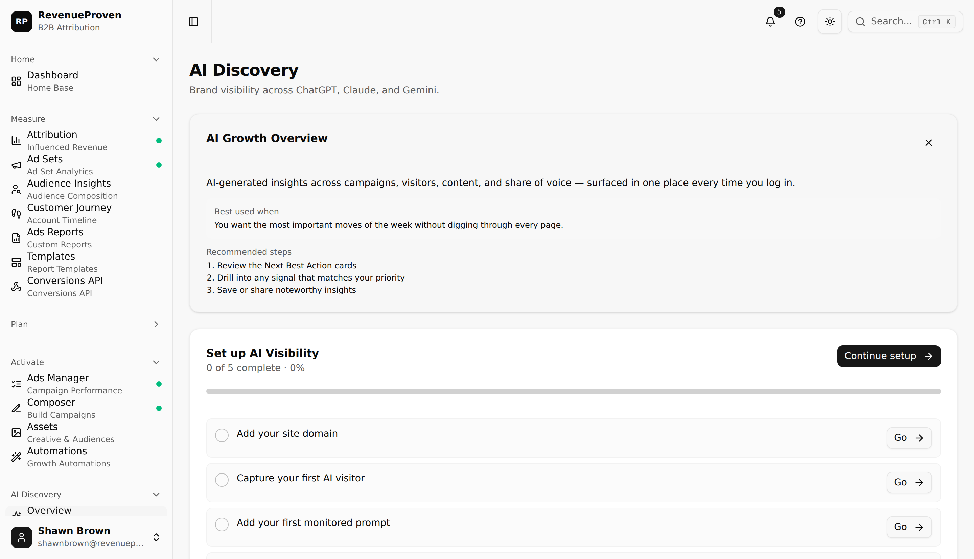Click the Customer Journey footprints icon
974x559 pixels.
coord(16,214)
